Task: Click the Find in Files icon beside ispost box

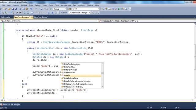Action: (x=70, y=9)
